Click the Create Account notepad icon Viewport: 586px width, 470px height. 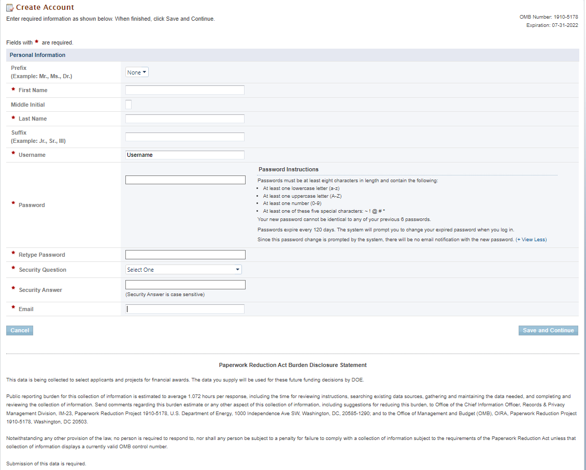click(x=10, y=7)
